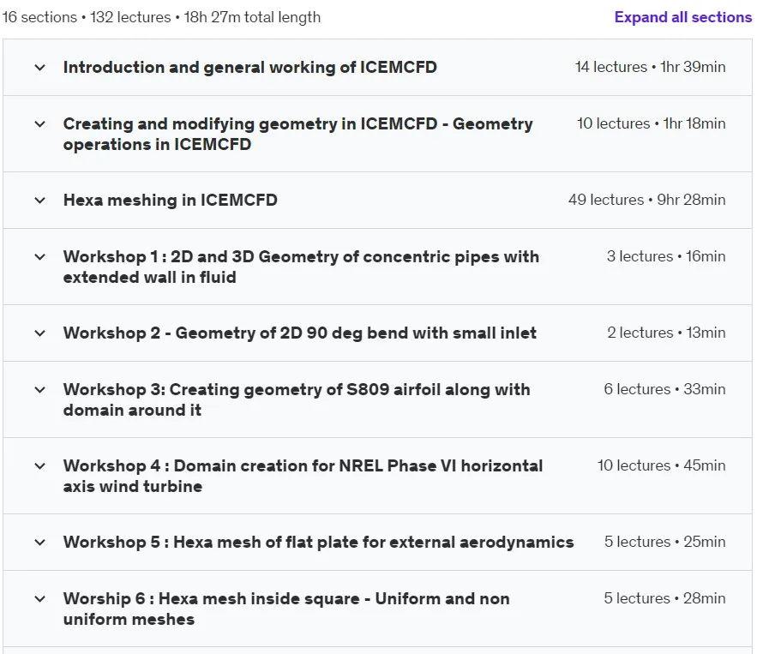The height and width of the screenshot is (654, 757).
Task: Open Workshop 4 NREL Phase VI chevron
Action: (x=40, y=465)
